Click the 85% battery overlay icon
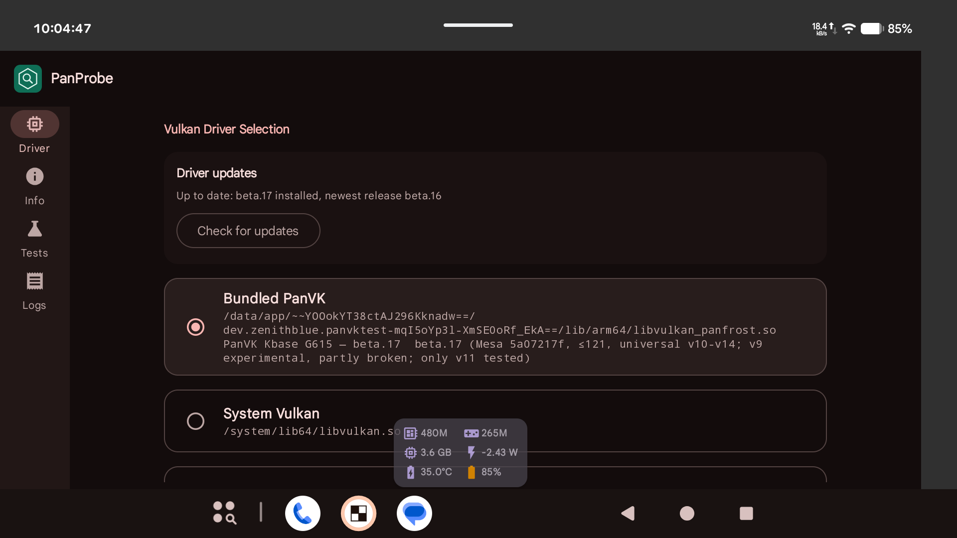Image resolution: width=957 pixels, height=538 pixels. pyautogui.click(x=471, y=472)
